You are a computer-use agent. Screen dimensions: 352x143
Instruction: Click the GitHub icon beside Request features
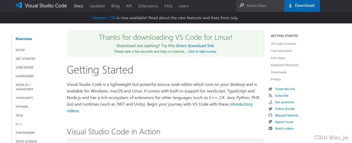pos(270,115)
